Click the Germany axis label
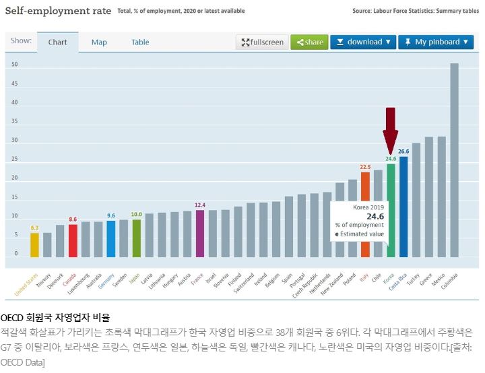 (x=106, y=281)
